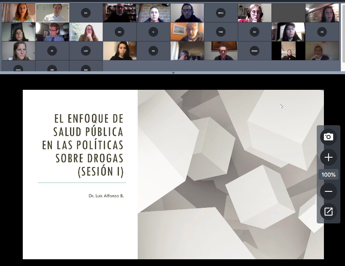Click participant tile labeled SU
345x266 pixels.
click(x=254, y=32)
